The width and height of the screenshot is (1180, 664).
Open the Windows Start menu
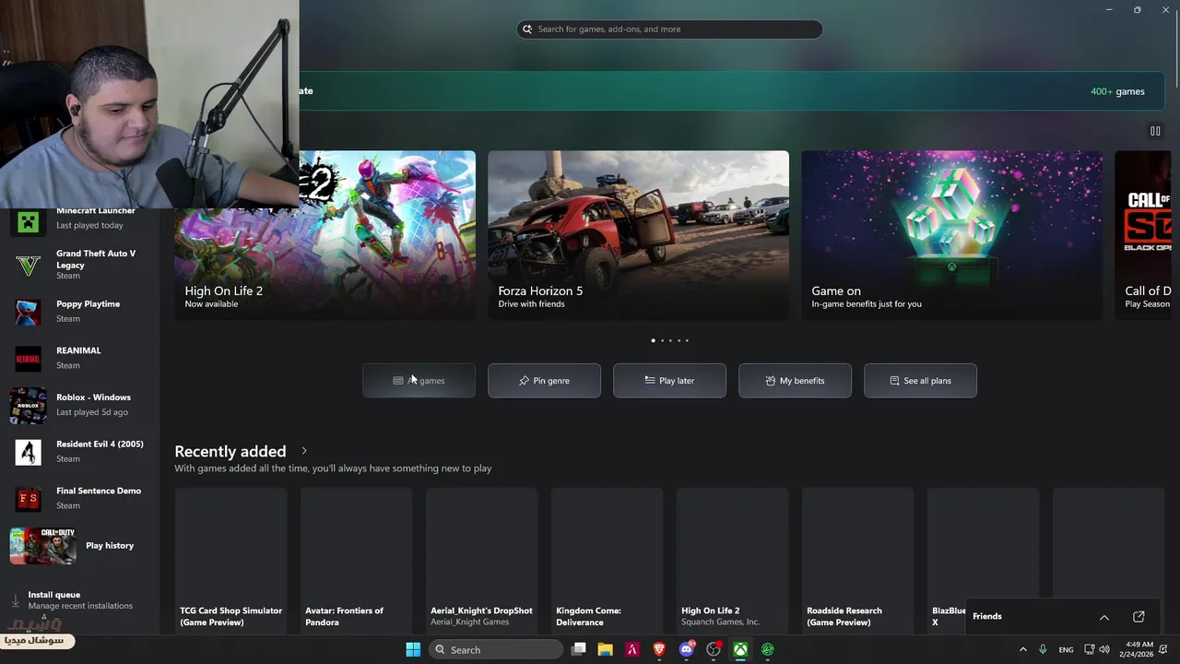(x=413, y=649)
